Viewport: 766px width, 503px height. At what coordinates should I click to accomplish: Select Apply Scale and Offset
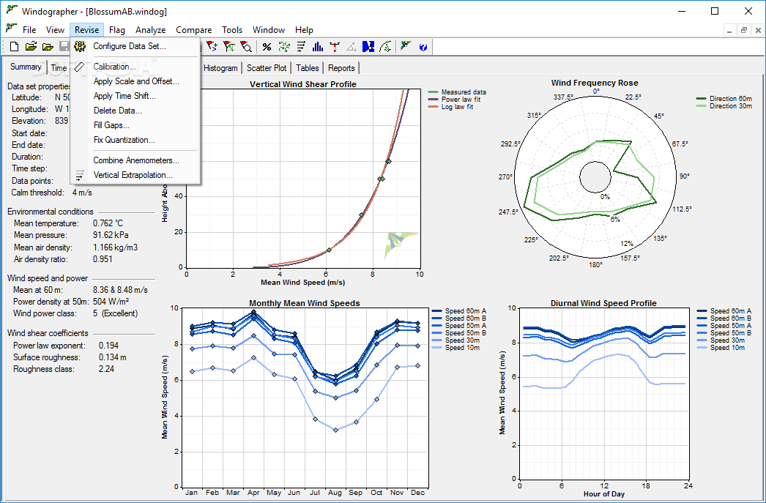tap(135, 81)
